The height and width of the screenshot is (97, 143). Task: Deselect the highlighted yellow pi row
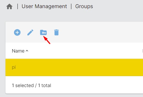coord(74,67)
